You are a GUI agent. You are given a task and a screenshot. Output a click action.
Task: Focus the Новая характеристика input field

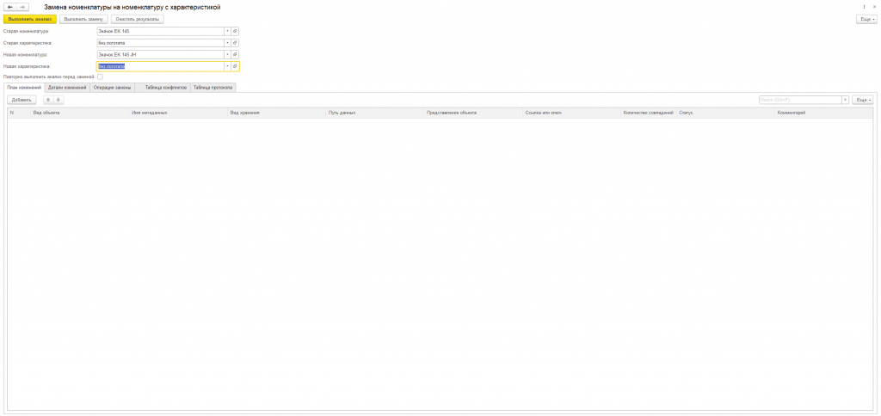point(161,66)
